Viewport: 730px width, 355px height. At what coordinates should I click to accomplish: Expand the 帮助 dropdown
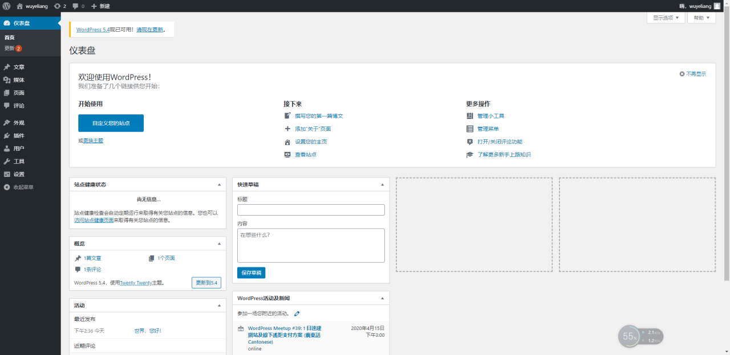pos(701,18)
